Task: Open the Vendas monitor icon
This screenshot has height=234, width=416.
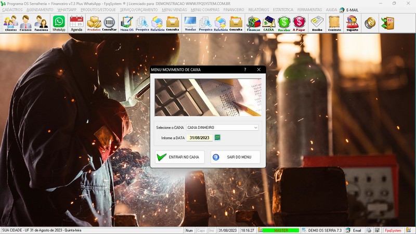Action: click(190, 23)
